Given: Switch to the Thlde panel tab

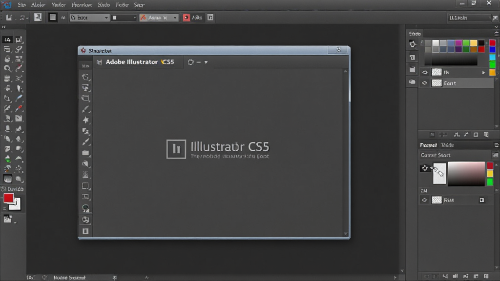Looking at the screenshot, I should tap(447, 145).
